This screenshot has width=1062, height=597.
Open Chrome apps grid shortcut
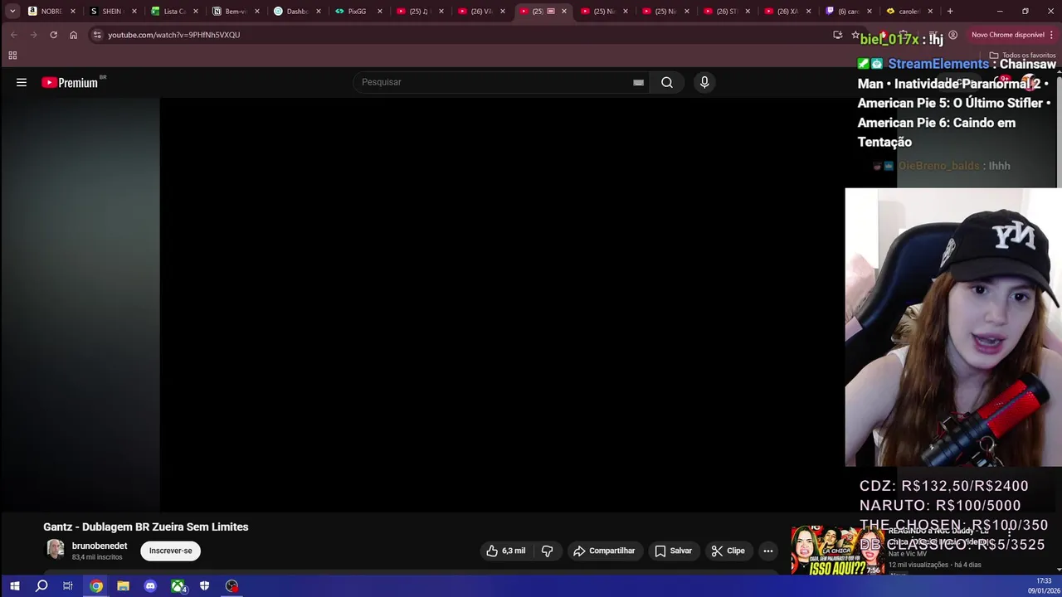pyautogui.click(x=12, y=56)
